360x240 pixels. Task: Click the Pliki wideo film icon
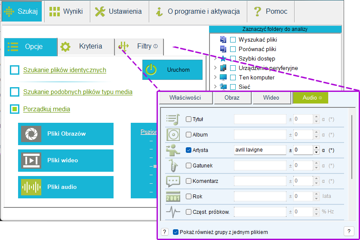point(31,161)
